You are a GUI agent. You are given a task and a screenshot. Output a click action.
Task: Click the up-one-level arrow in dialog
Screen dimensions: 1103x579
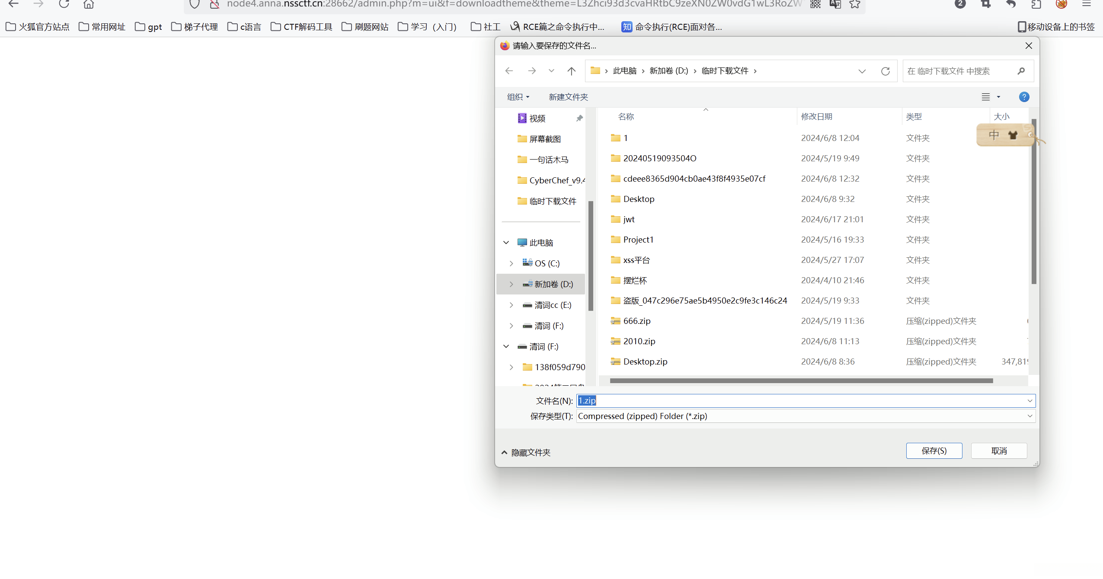[x=571, y=71]
